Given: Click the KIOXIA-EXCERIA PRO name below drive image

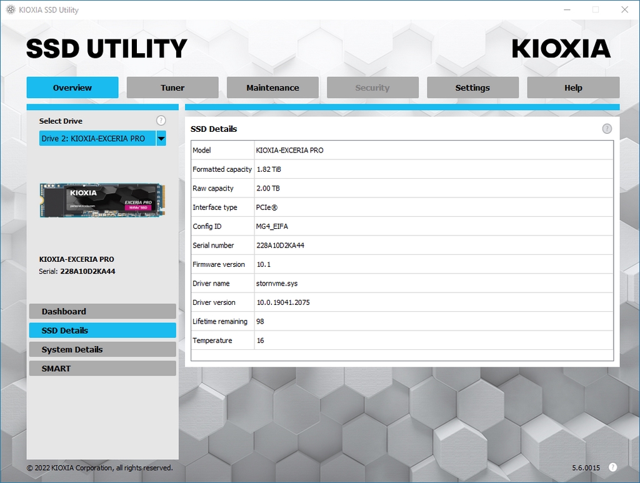Looking at the screenshot, I should click(77, 259).
